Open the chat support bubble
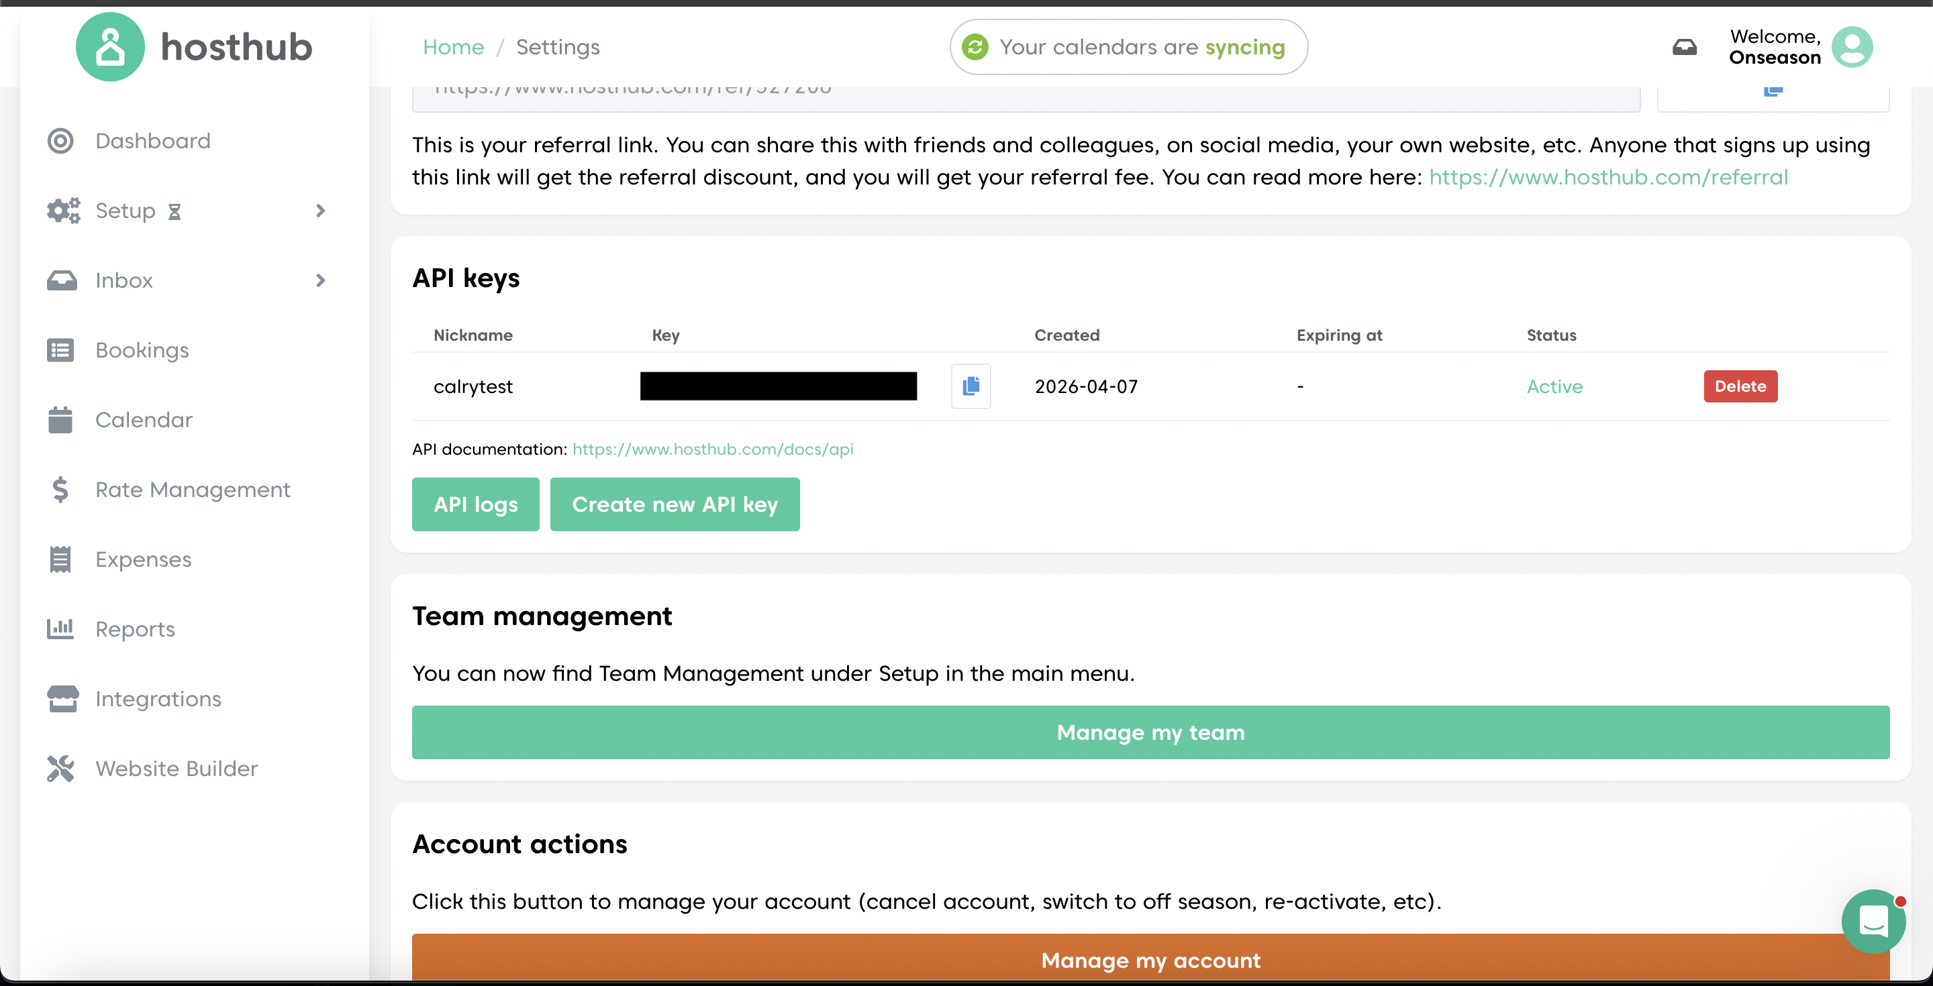The height and width of the screenshot is (986, 1933). (1873, 922)
